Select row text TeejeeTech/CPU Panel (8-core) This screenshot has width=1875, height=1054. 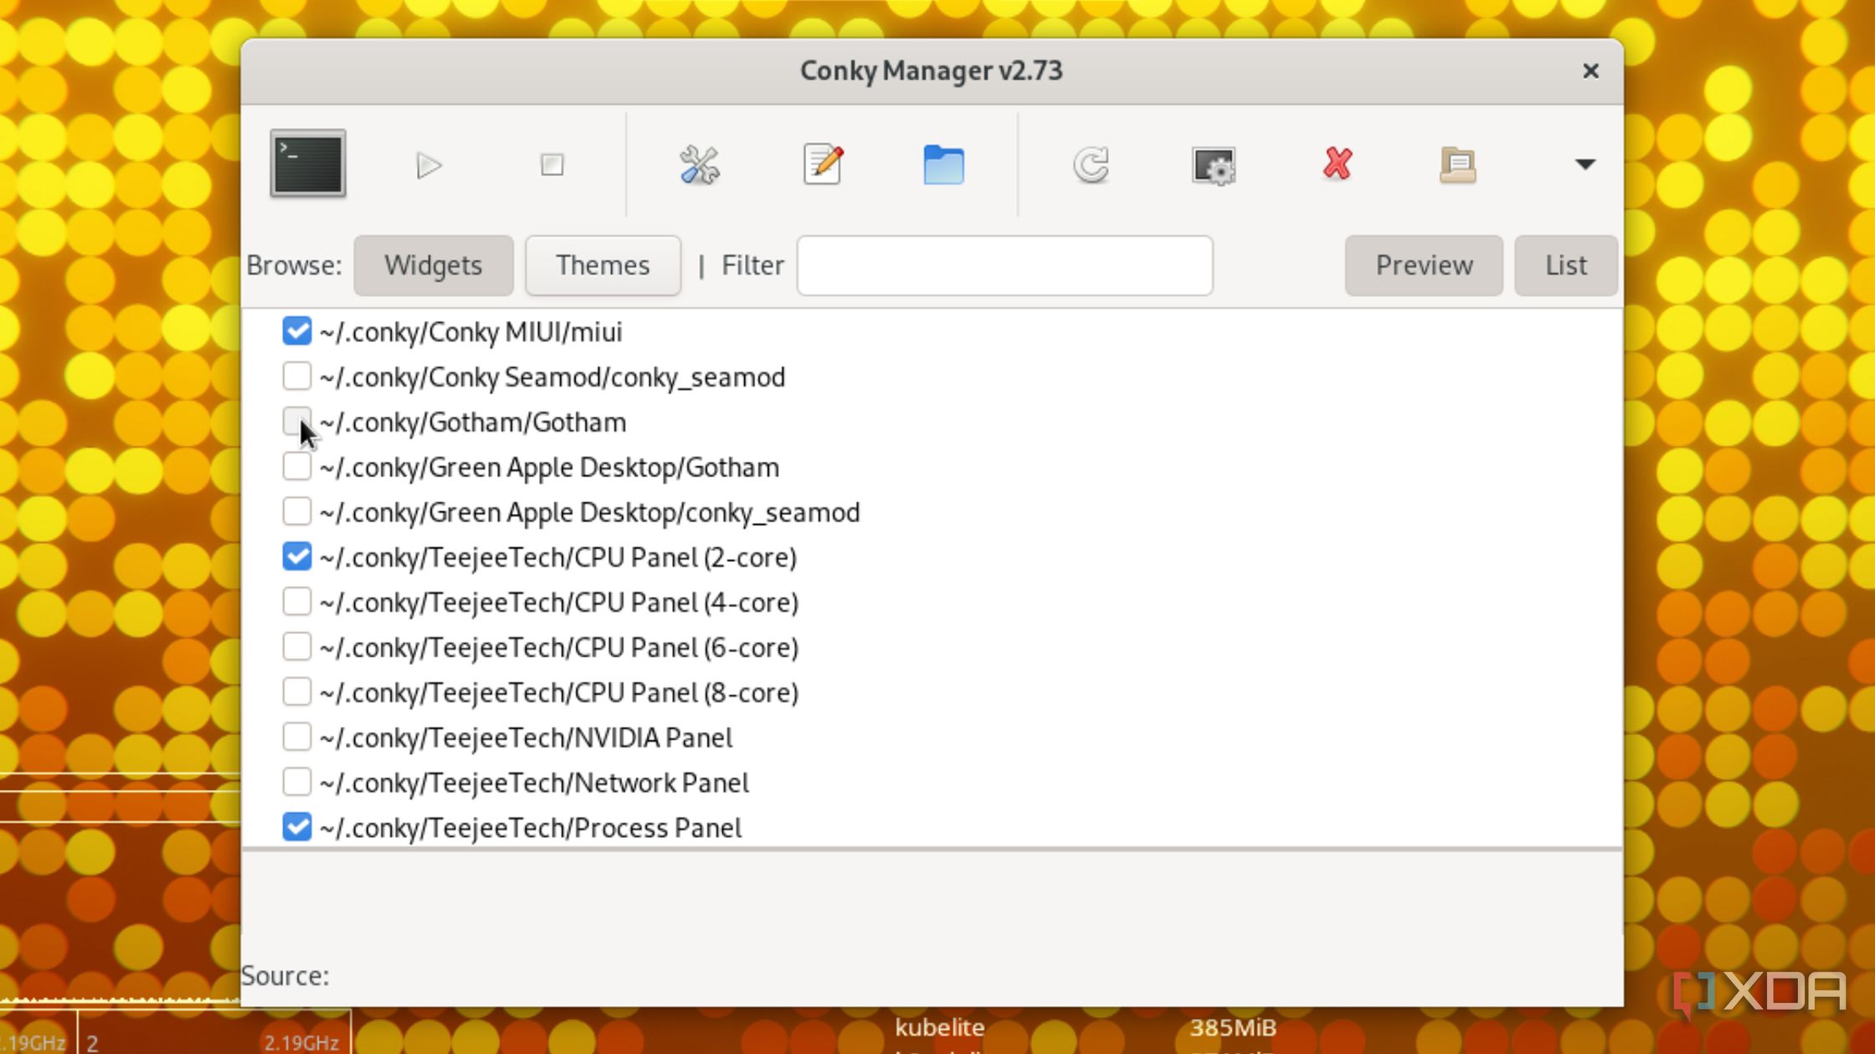pos(613,693)
